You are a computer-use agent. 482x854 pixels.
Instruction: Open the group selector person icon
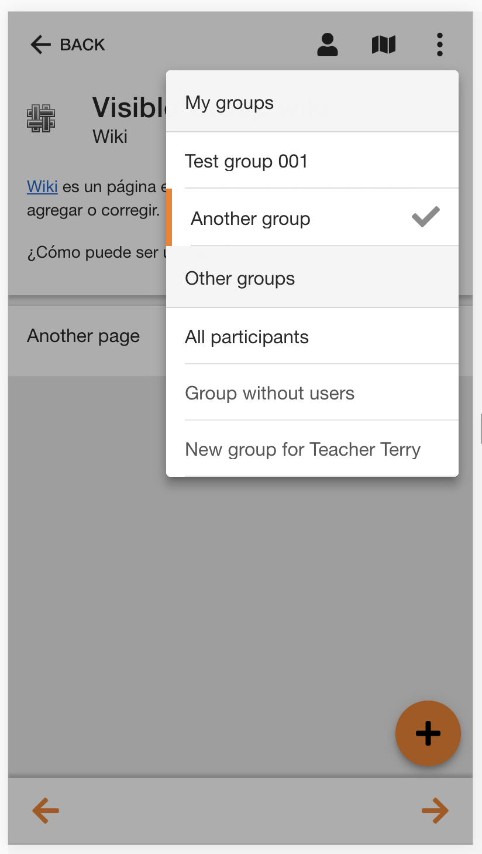[328, 45]
